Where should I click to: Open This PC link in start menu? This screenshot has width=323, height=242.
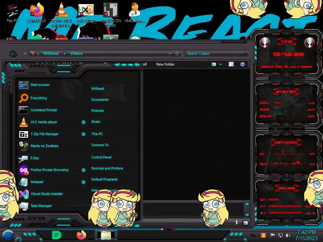tap(97, 134)
